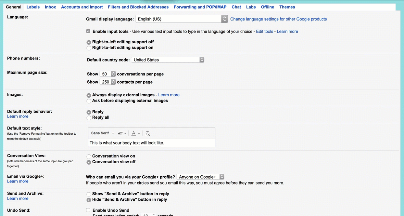The image size is (404, 216).
Task: Select Right-to-left editing support off
Action: pyautogui.click(x=89, y=42)
